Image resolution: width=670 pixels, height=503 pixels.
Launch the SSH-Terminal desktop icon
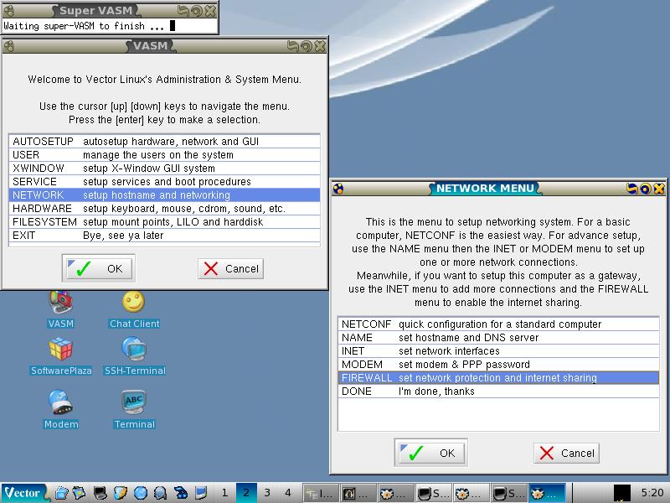click(134, 350)
